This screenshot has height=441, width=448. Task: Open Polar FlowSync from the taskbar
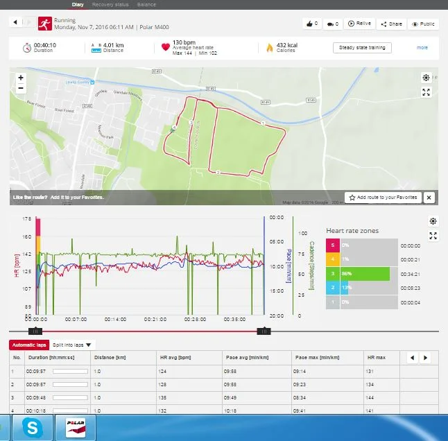(x=76, y=428)
